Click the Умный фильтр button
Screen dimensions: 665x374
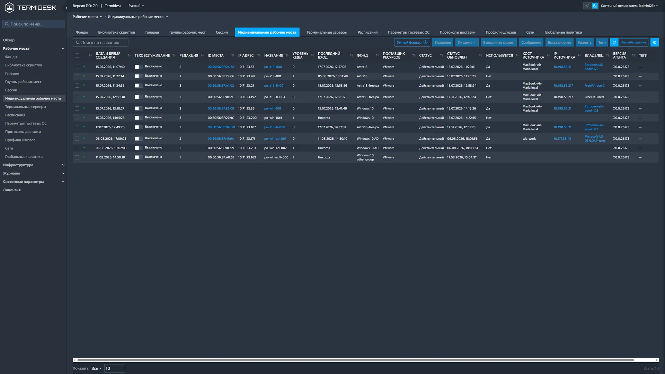[412, 43]
